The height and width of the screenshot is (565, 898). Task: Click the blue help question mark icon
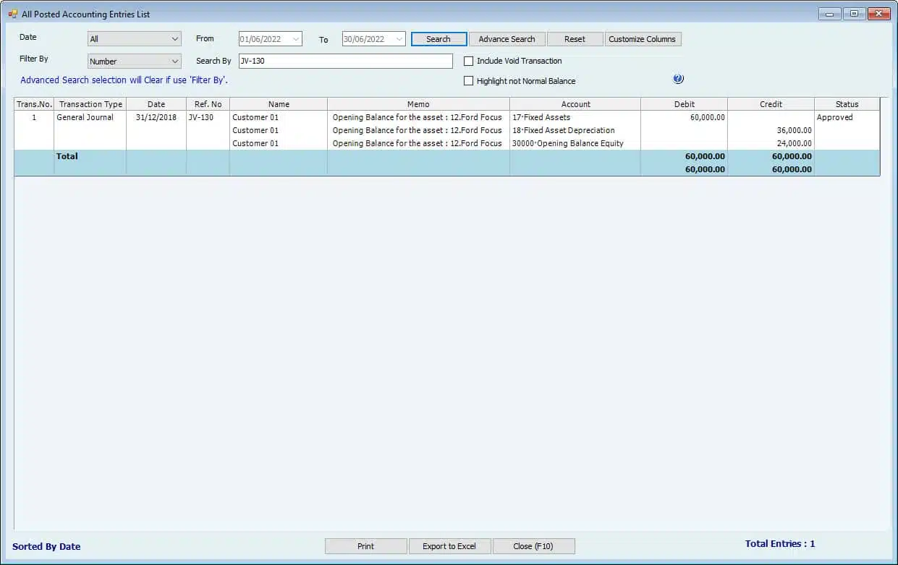click(x=678, y=79)
